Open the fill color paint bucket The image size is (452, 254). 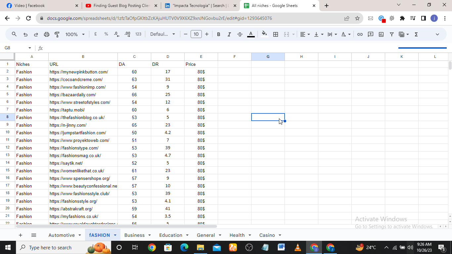click(264, 34)
